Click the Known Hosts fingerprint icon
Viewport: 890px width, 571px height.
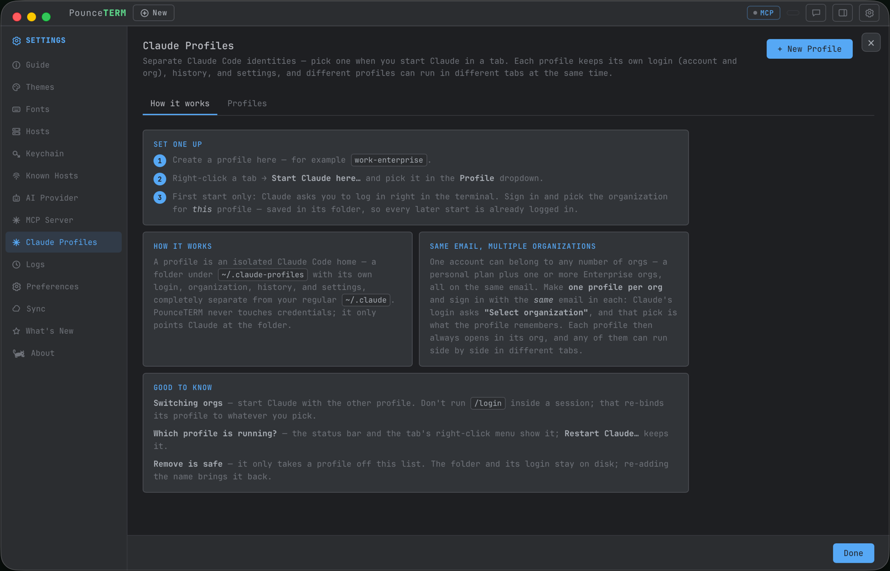pos(16,176)
